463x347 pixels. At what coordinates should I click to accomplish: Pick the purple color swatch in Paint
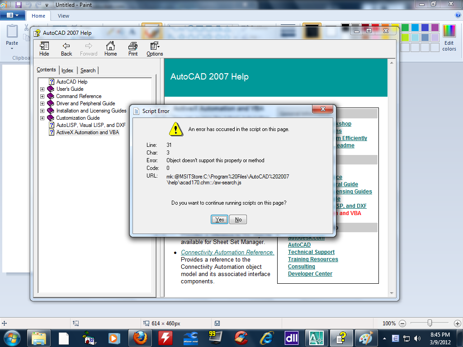[435, 28]
